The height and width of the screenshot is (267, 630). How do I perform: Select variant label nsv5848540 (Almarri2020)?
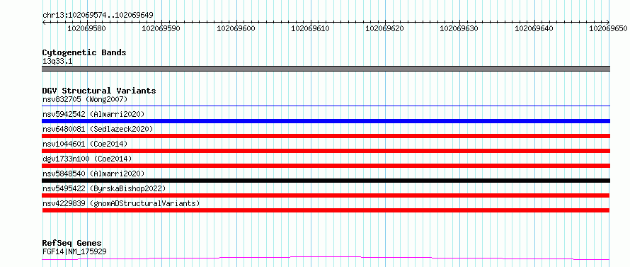pyautogui.click(x=93, y=174)
